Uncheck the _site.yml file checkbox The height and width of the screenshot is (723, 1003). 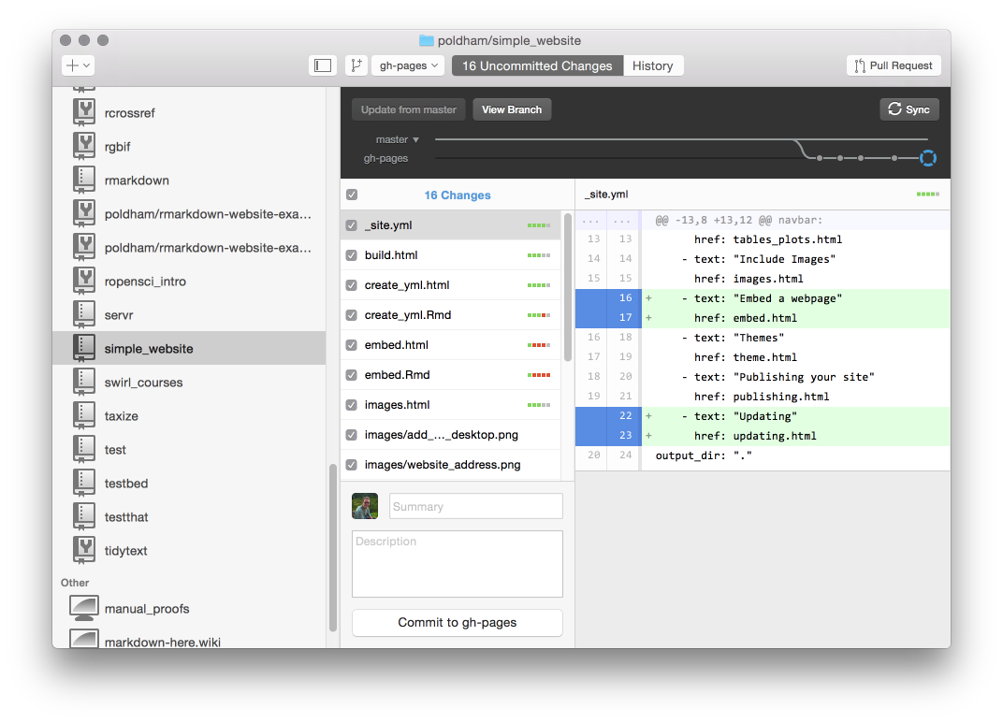[351, 225]
